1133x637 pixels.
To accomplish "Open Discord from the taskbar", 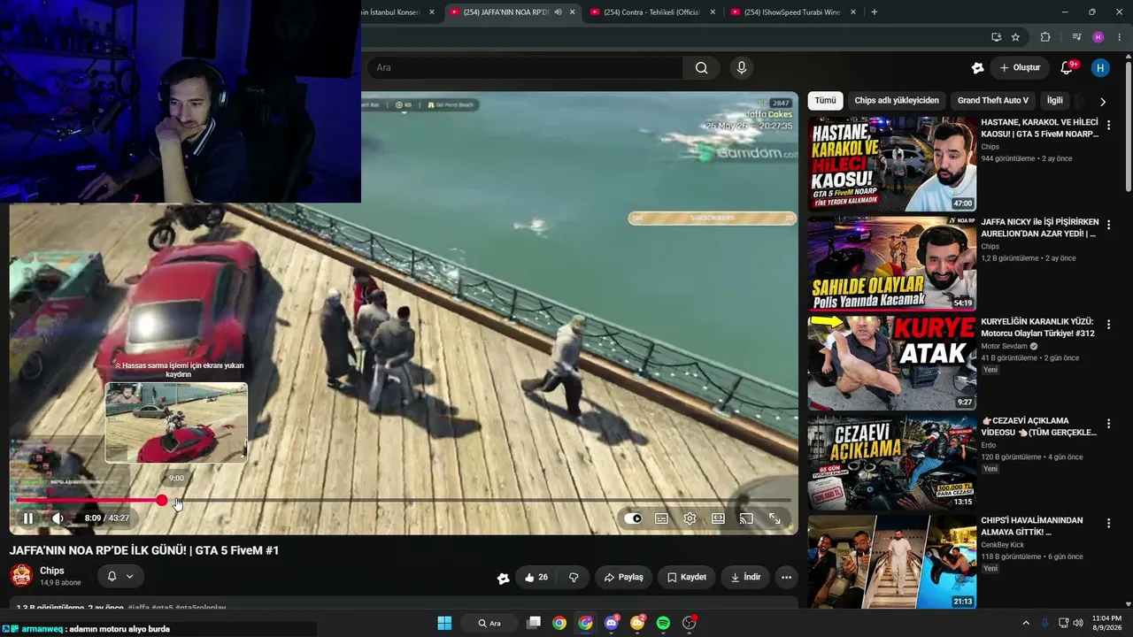I will click(611, 623).
